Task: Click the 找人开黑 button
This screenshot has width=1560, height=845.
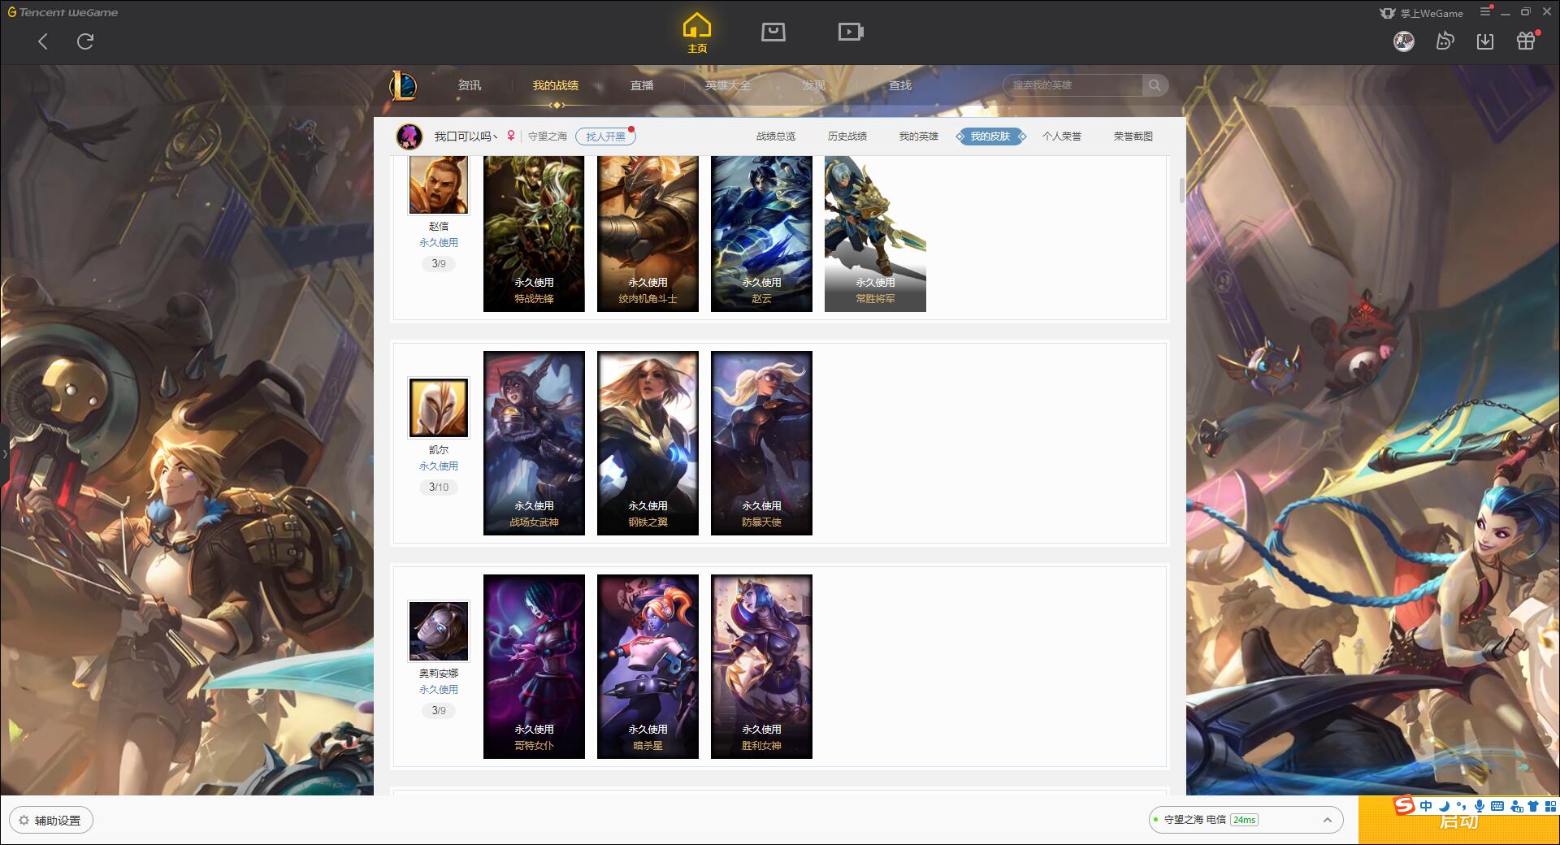Action: coord(605,136)
